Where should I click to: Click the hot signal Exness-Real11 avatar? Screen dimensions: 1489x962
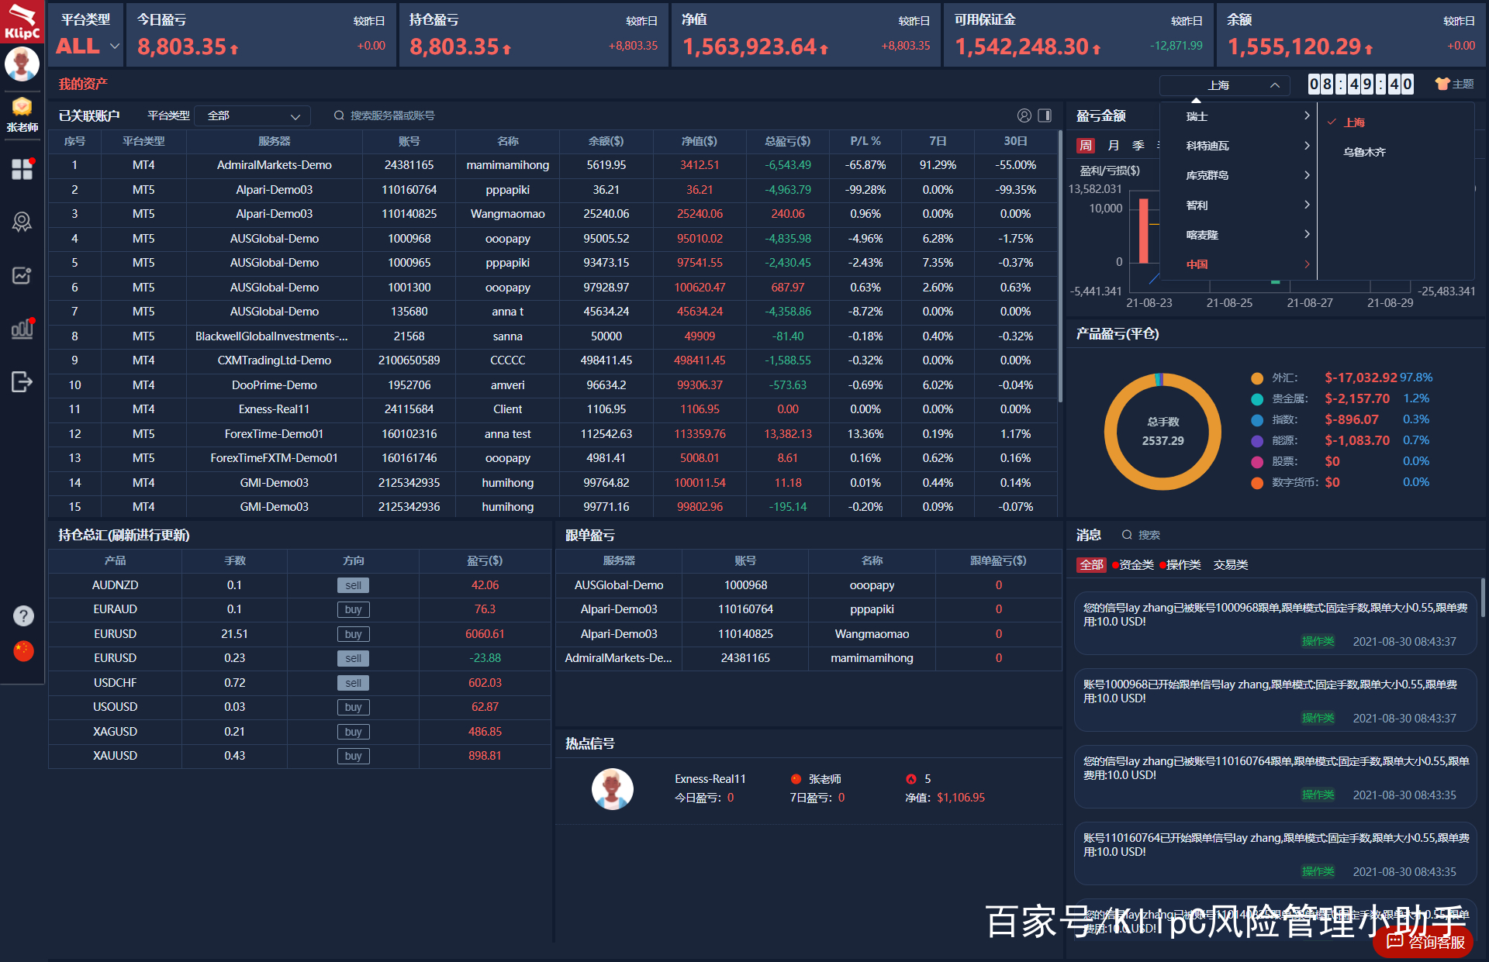coord(612,789)
